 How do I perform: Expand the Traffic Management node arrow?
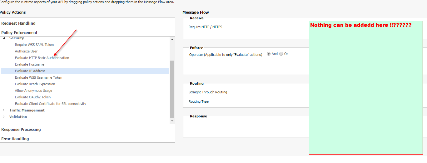pos(4,110)
